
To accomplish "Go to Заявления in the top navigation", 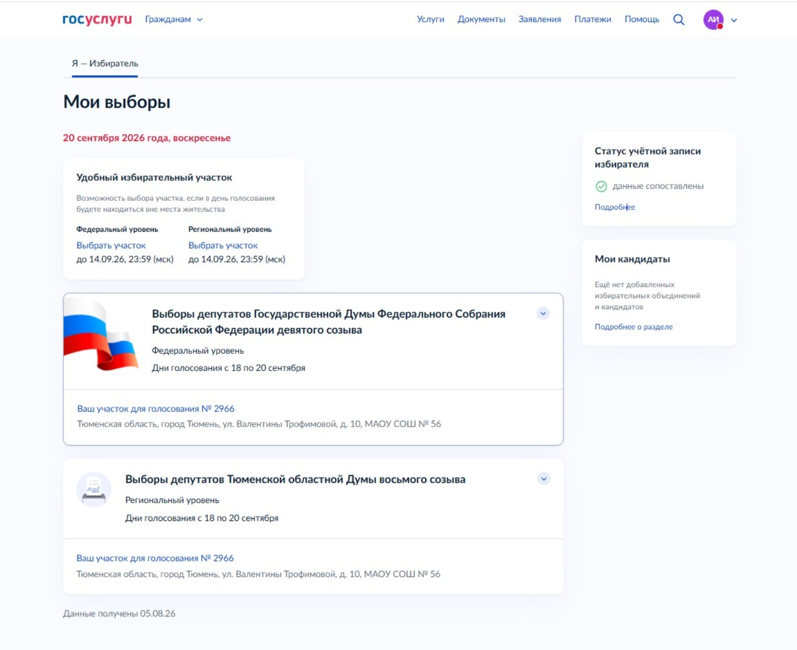I will coord(540,19).
